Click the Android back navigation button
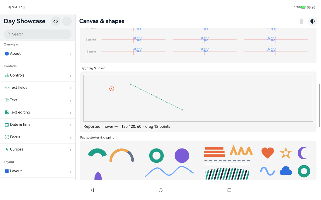This screenshot has height=200, width=321. (x=92, y=190)
